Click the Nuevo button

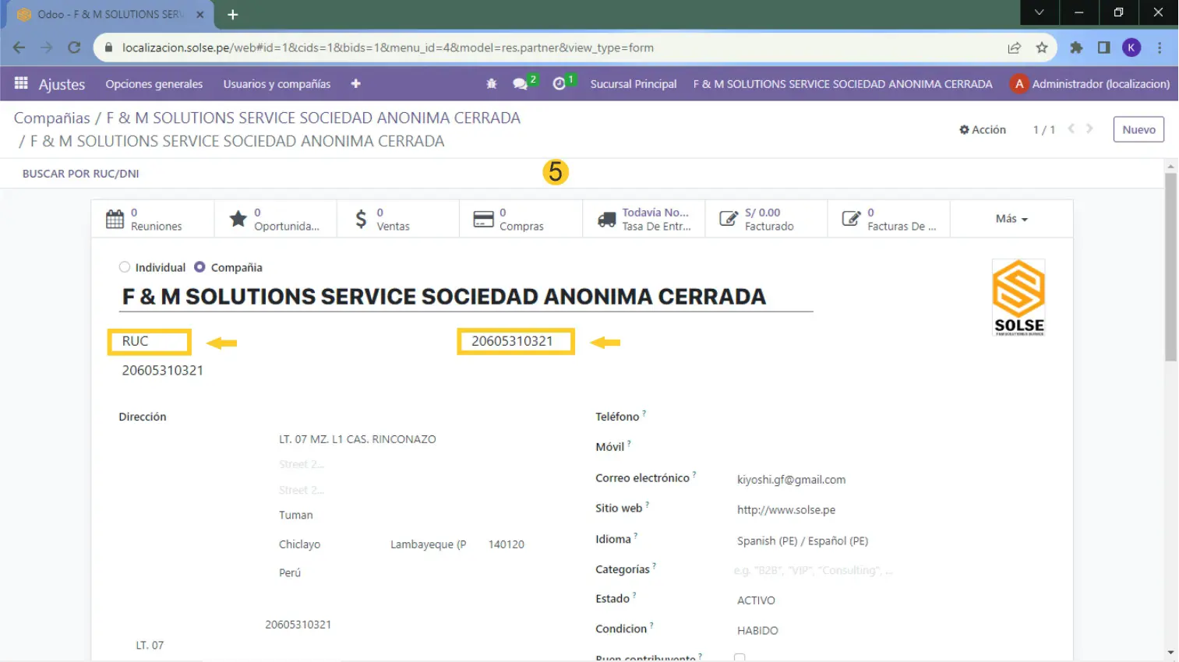pyautogui.click(x=1138, y=129)
